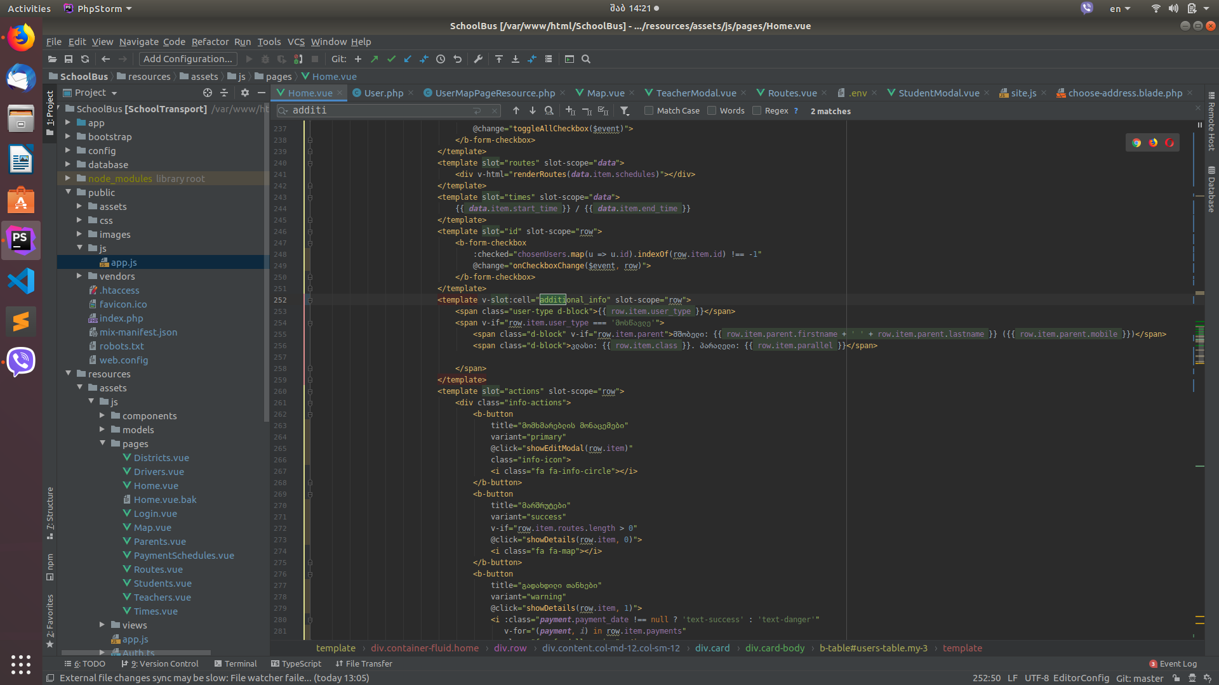Click search filter funnel icon

(x=625, y=111)
